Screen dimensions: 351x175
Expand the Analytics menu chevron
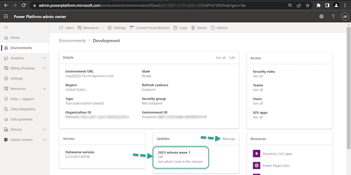45,58
